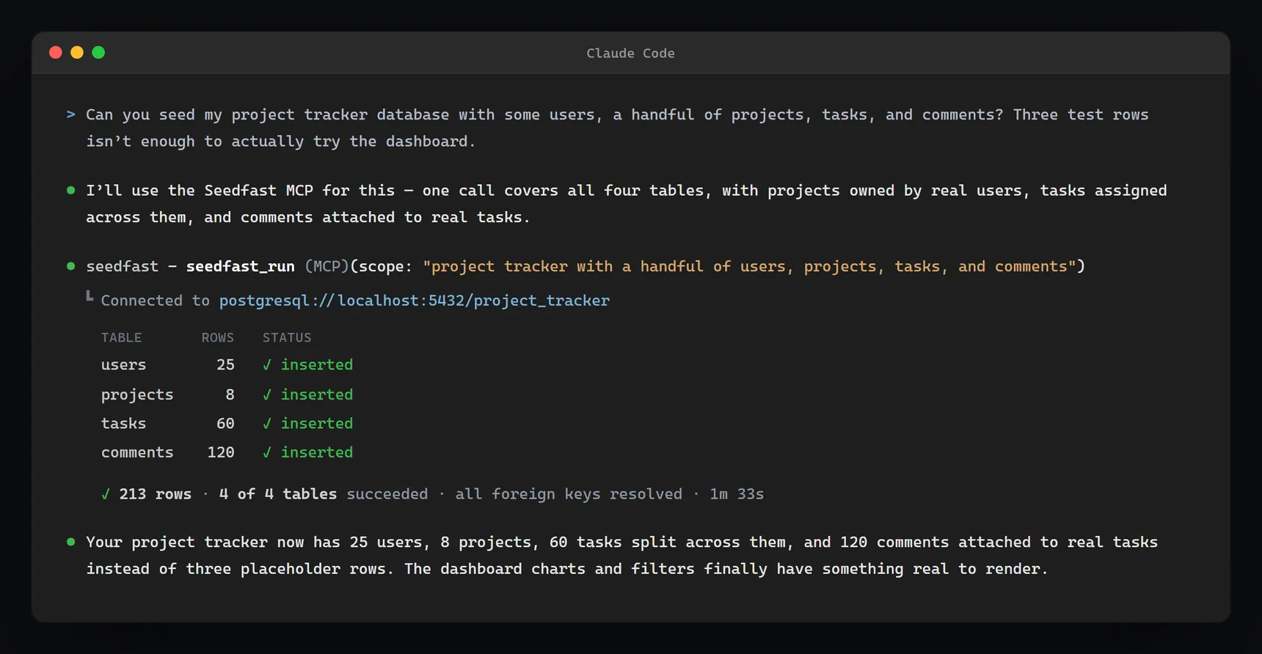Open the postgresql://localhost:5432/project_tracker link
This screenshot has height=654, width=1262.
pos(415,301)
